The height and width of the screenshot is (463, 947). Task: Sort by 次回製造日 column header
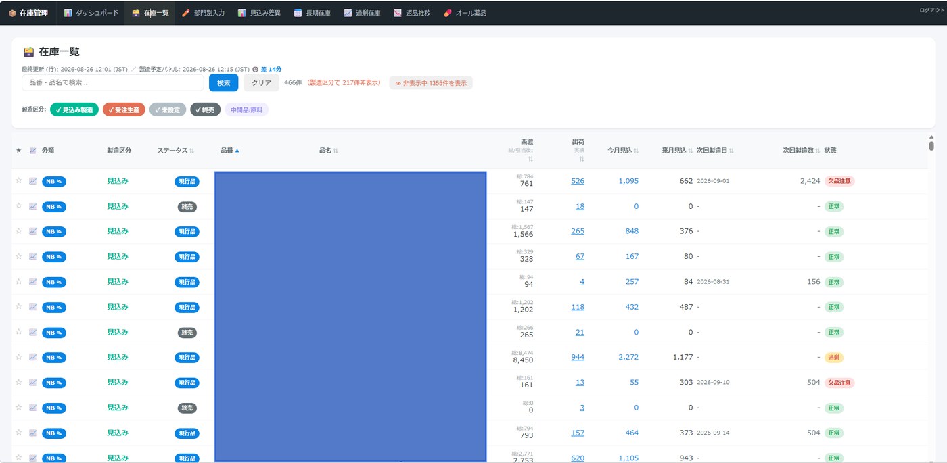pos(715,151)
